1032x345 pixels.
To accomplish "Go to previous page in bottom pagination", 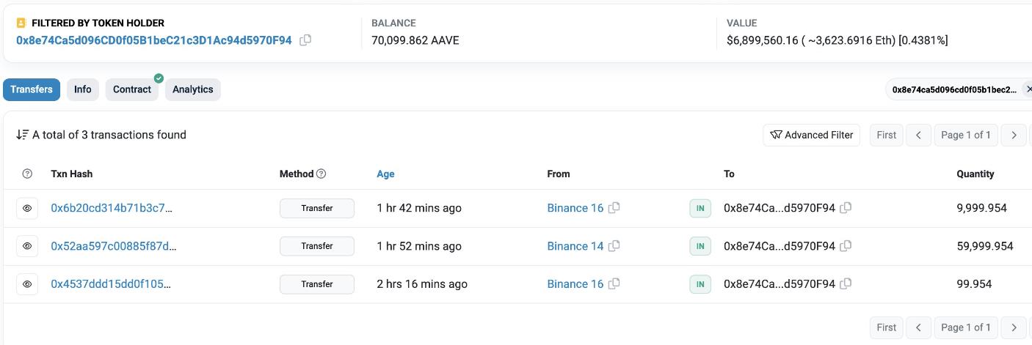I will click(x=917, y=327).
